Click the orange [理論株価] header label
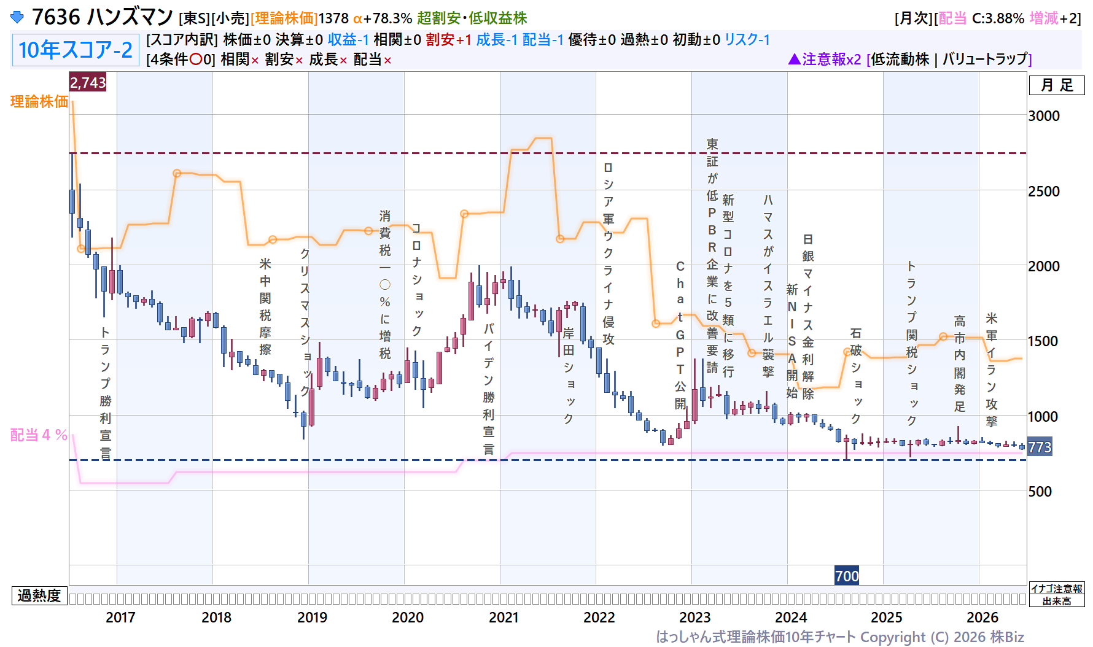This screenshot has height=647, width=1093. point(284,18)
